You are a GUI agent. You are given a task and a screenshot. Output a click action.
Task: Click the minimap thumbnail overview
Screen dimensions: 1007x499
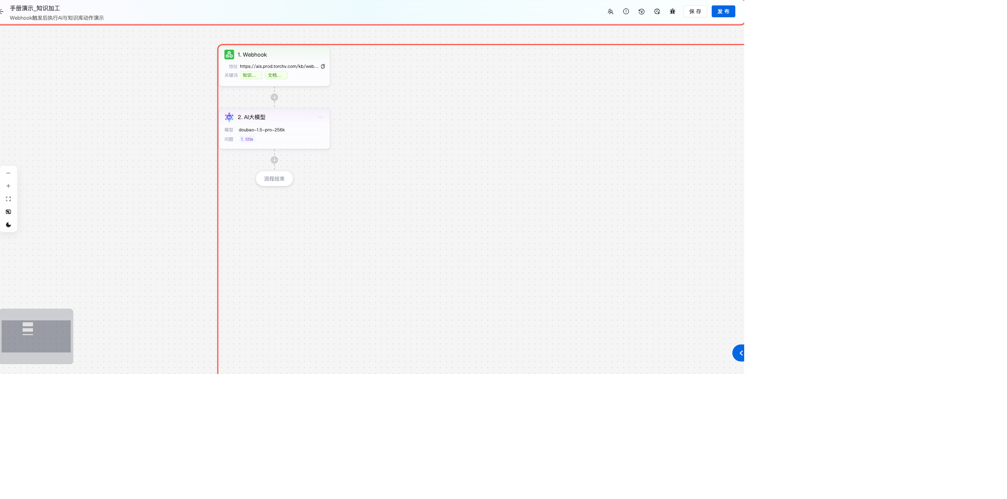tap(36, 336)
